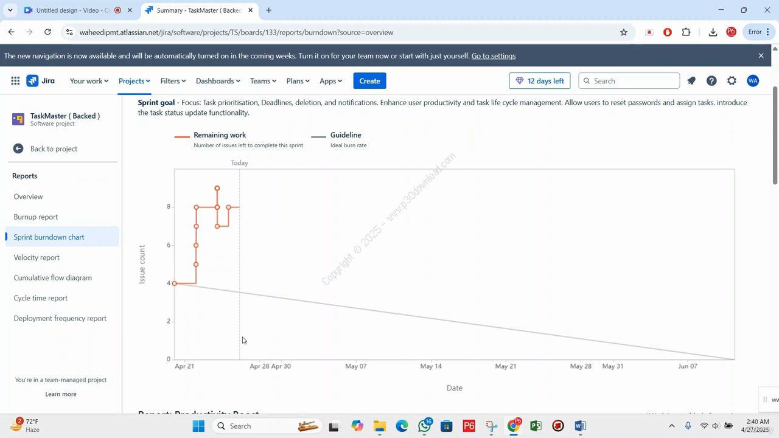The width and height of the screenshot is (779, 438).
Task: Open the WA profile avatar
Action: pos(753,81)
